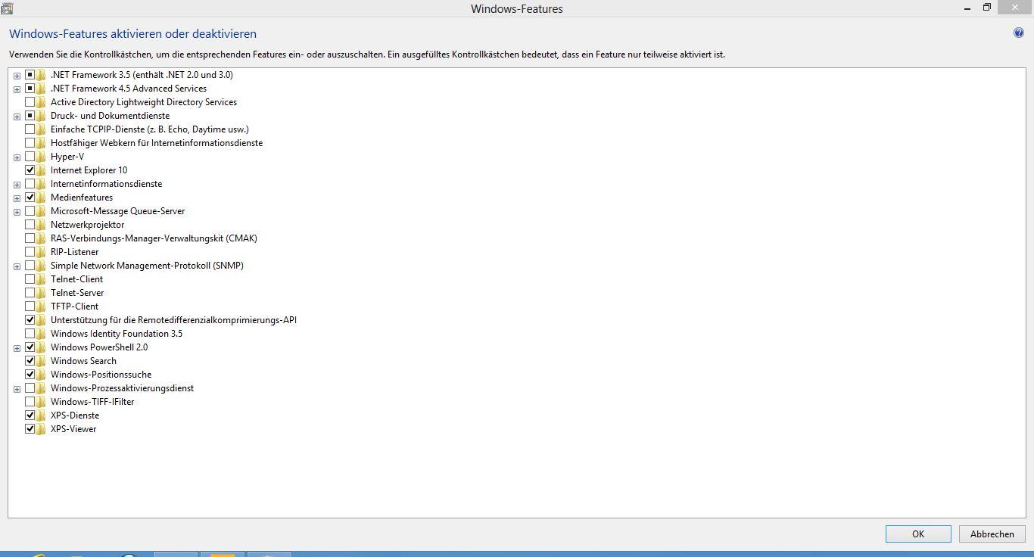Click folder icon of Druck- und Dokumentdienste
The image size is (1034, 557).
point(41,116)
